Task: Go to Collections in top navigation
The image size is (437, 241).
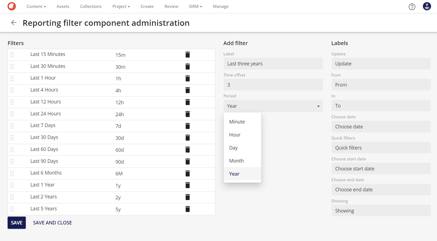Action: 91,7
